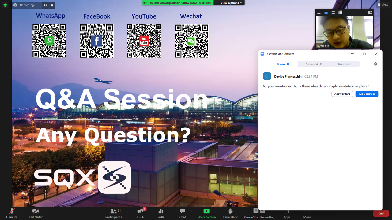The image size is (392, 220).
Task: Click the side-by-side mode icon above video
Action: pyautogui.click(x=370, y=13)
